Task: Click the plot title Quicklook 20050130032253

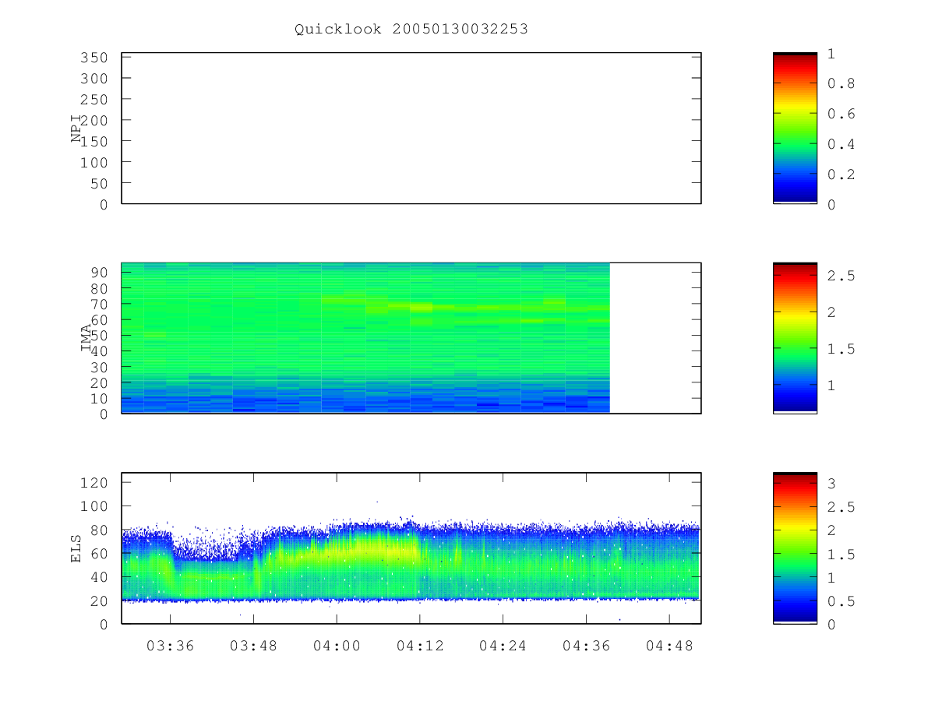Action: pos(411,30)
